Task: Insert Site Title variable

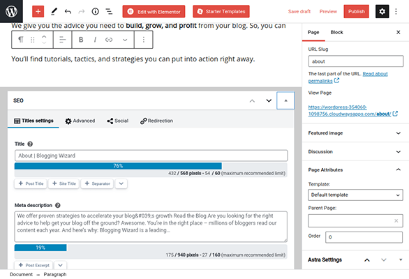Action: point(64,183)
